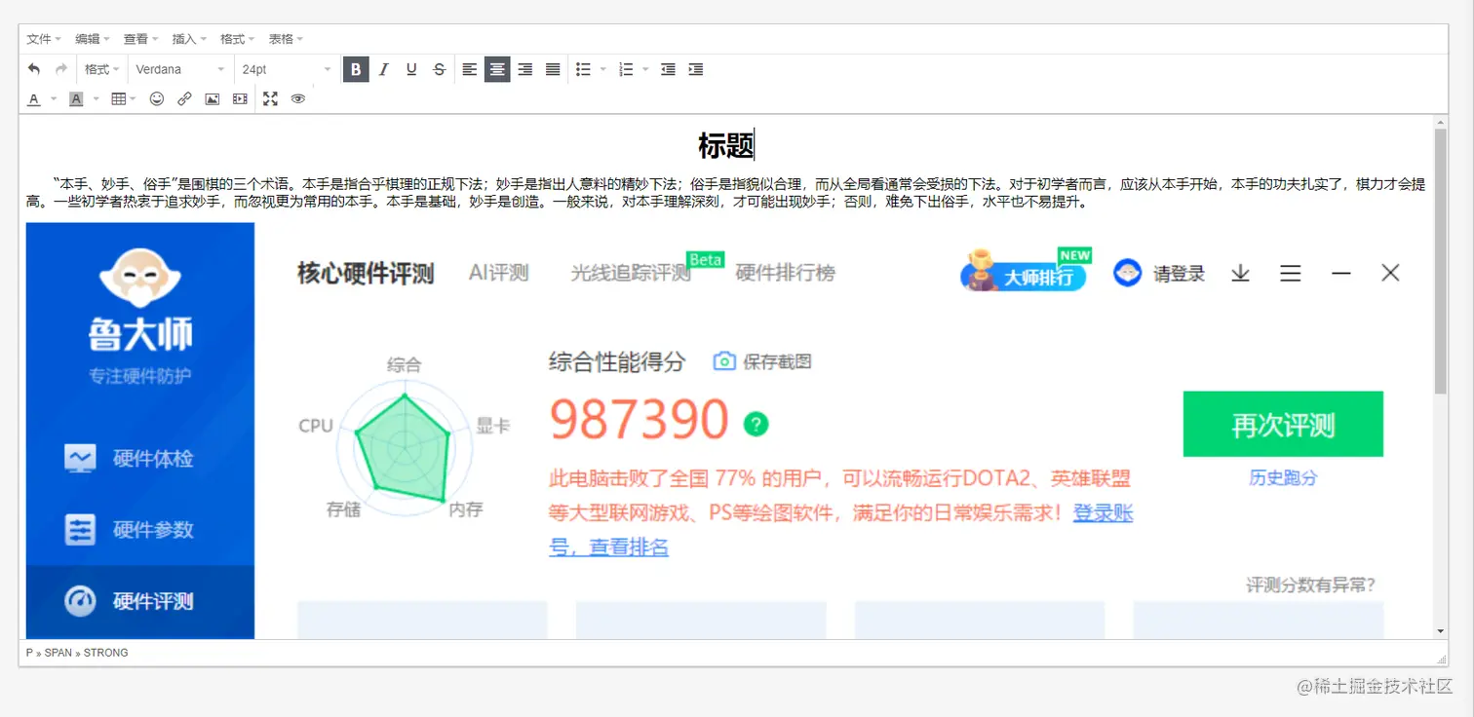Click the paragraph starting with 本手、妙手、俗手

(x=725, y=193)
